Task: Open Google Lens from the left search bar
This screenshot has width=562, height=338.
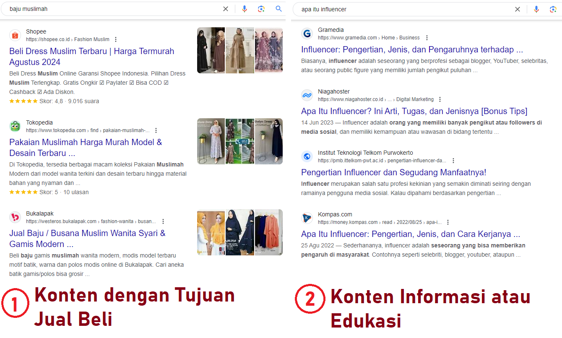Action: [261, 8]
